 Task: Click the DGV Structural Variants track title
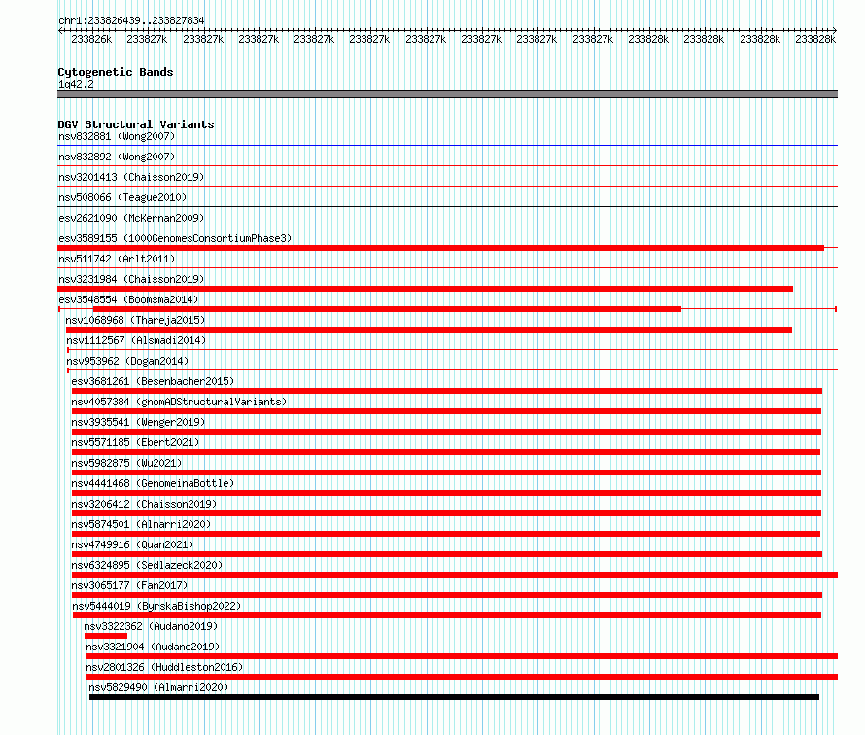click(136, 124)
